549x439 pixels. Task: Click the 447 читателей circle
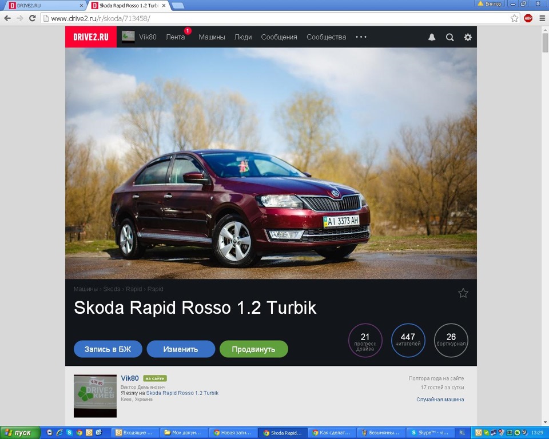[x=408, y=340]
